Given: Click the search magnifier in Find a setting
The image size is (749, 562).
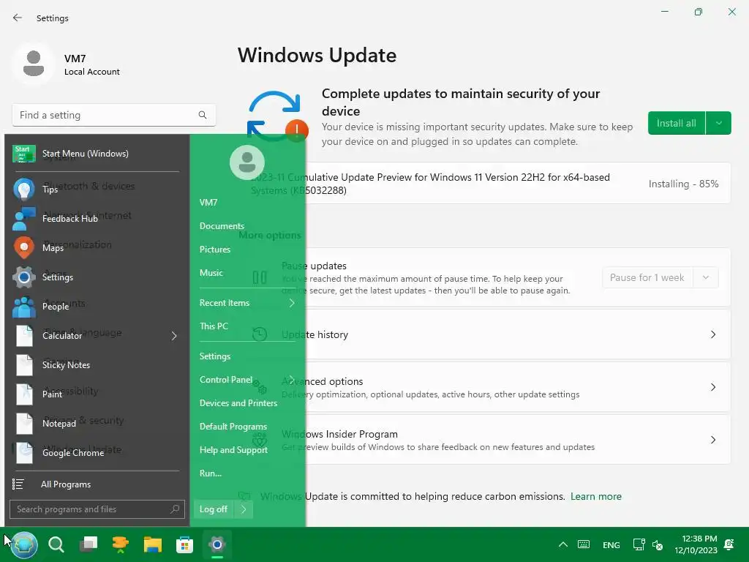Looking at the screenshot, I should 203,115.
